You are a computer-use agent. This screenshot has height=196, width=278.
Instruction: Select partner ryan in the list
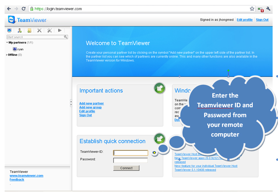tap(20, 49)
